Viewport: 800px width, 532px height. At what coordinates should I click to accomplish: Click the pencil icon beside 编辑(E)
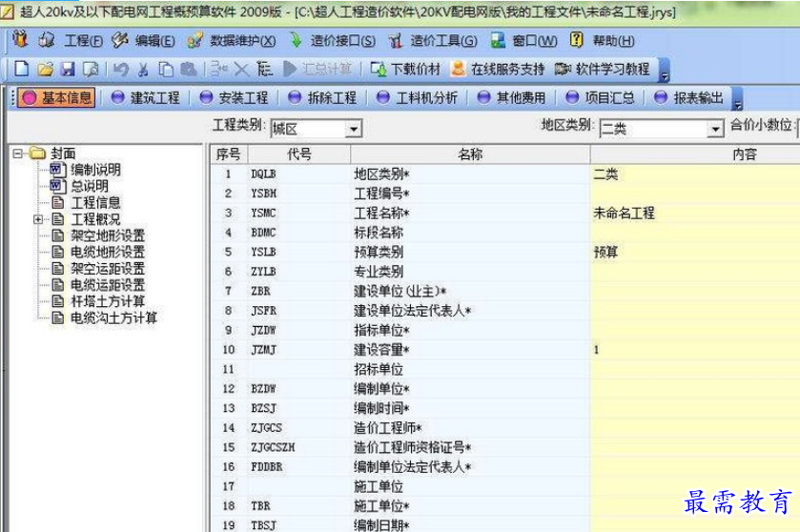tap(120, 40)
